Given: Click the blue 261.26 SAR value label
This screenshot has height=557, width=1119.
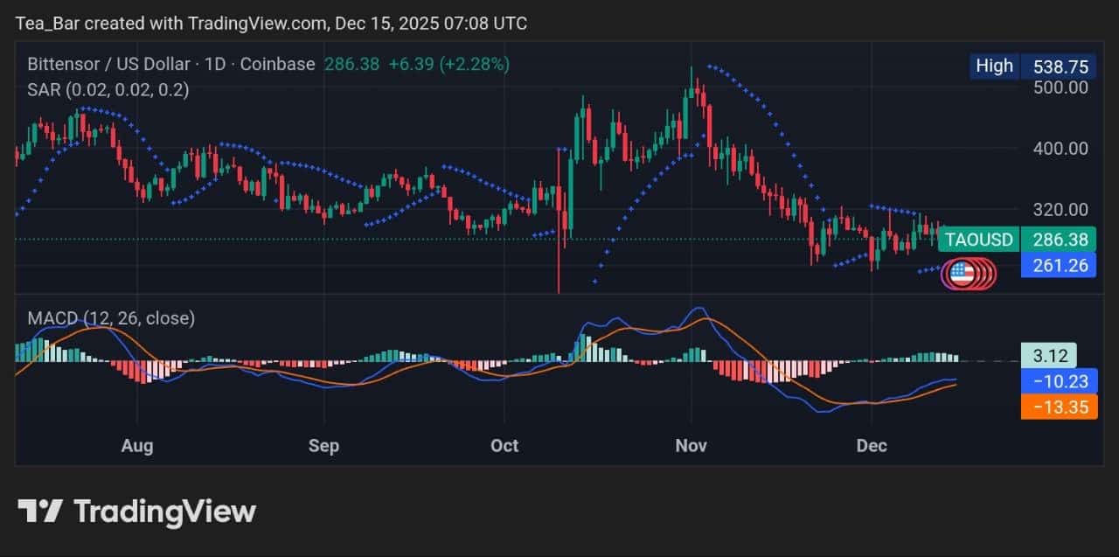Looking at the screenshot, I should [1059, 265].
